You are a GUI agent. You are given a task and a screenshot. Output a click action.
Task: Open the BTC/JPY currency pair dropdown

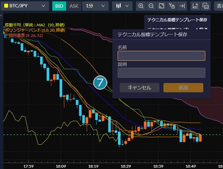[25, 6]
